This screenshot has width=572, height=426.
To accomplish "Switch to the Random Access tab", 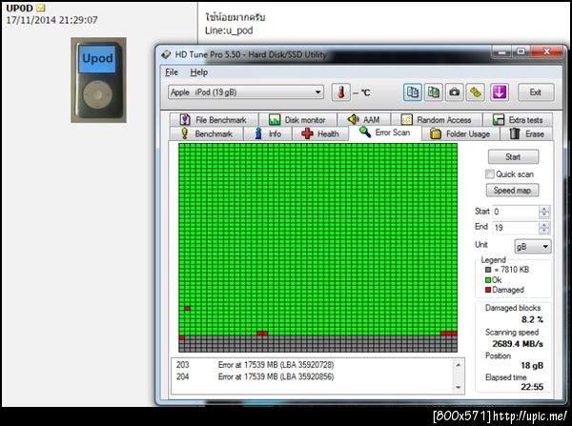I will (437, 120).
